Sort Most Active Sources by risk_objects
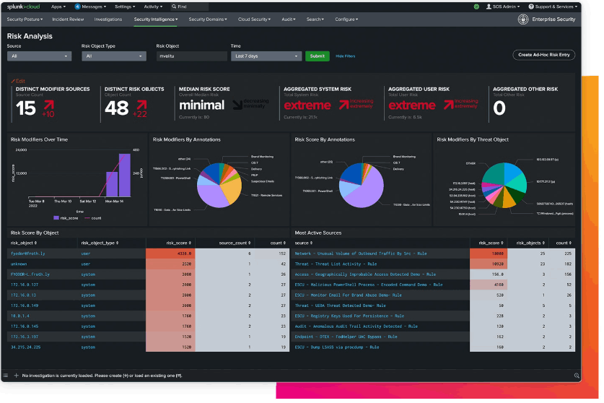The width and height of the screenshot is (604, 403). pos(530,243)
